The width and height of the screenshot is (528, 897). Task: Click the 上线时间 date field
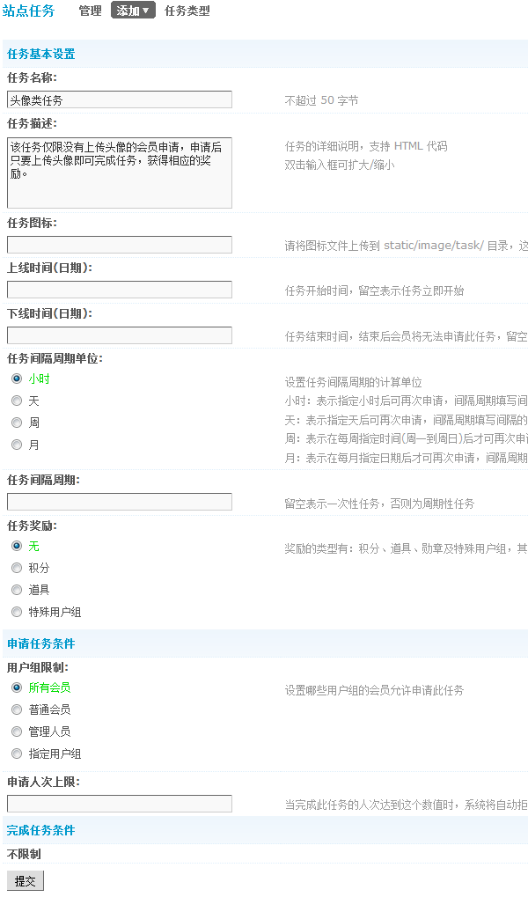[x=120, y=290]
